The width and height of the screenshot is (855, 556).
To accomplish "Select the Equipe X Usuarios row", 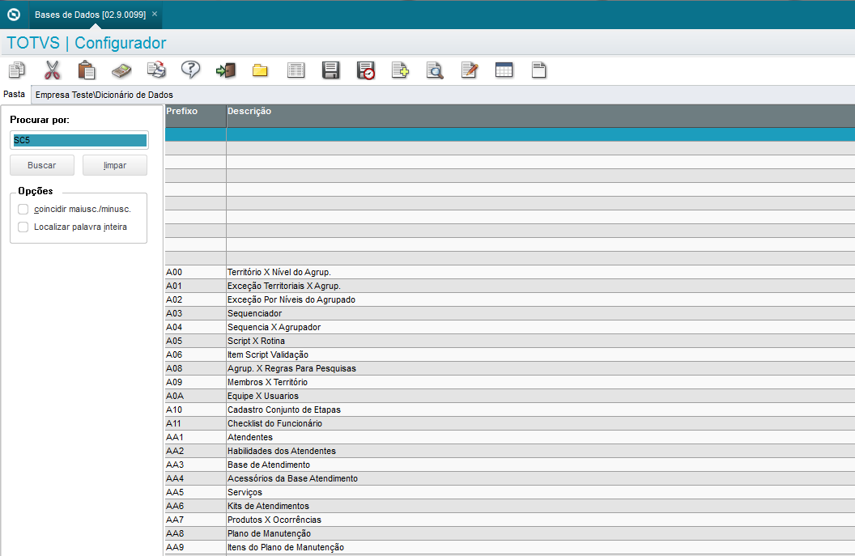I will (x=510, y=396).
